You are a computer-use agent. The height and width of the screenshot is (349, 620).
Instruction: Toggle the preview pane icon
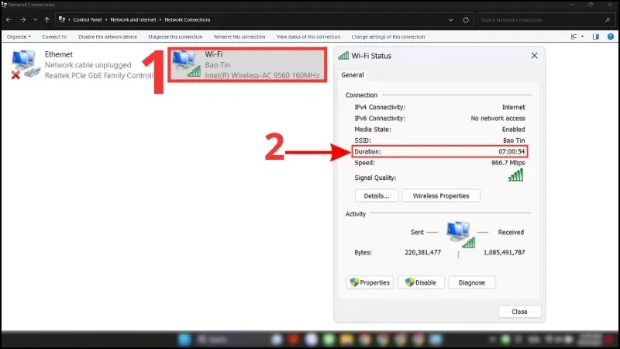pos(595,36)
